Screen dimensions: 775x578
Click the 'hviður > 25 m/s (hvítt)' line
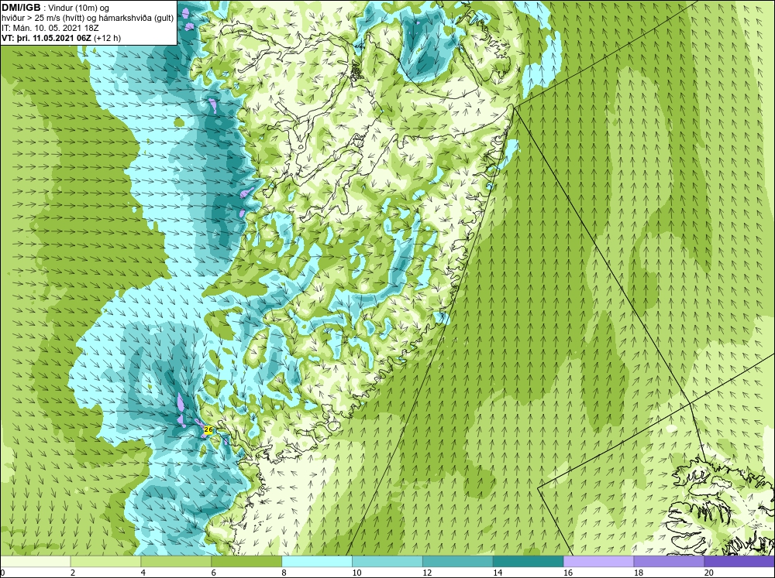point(87,18)
